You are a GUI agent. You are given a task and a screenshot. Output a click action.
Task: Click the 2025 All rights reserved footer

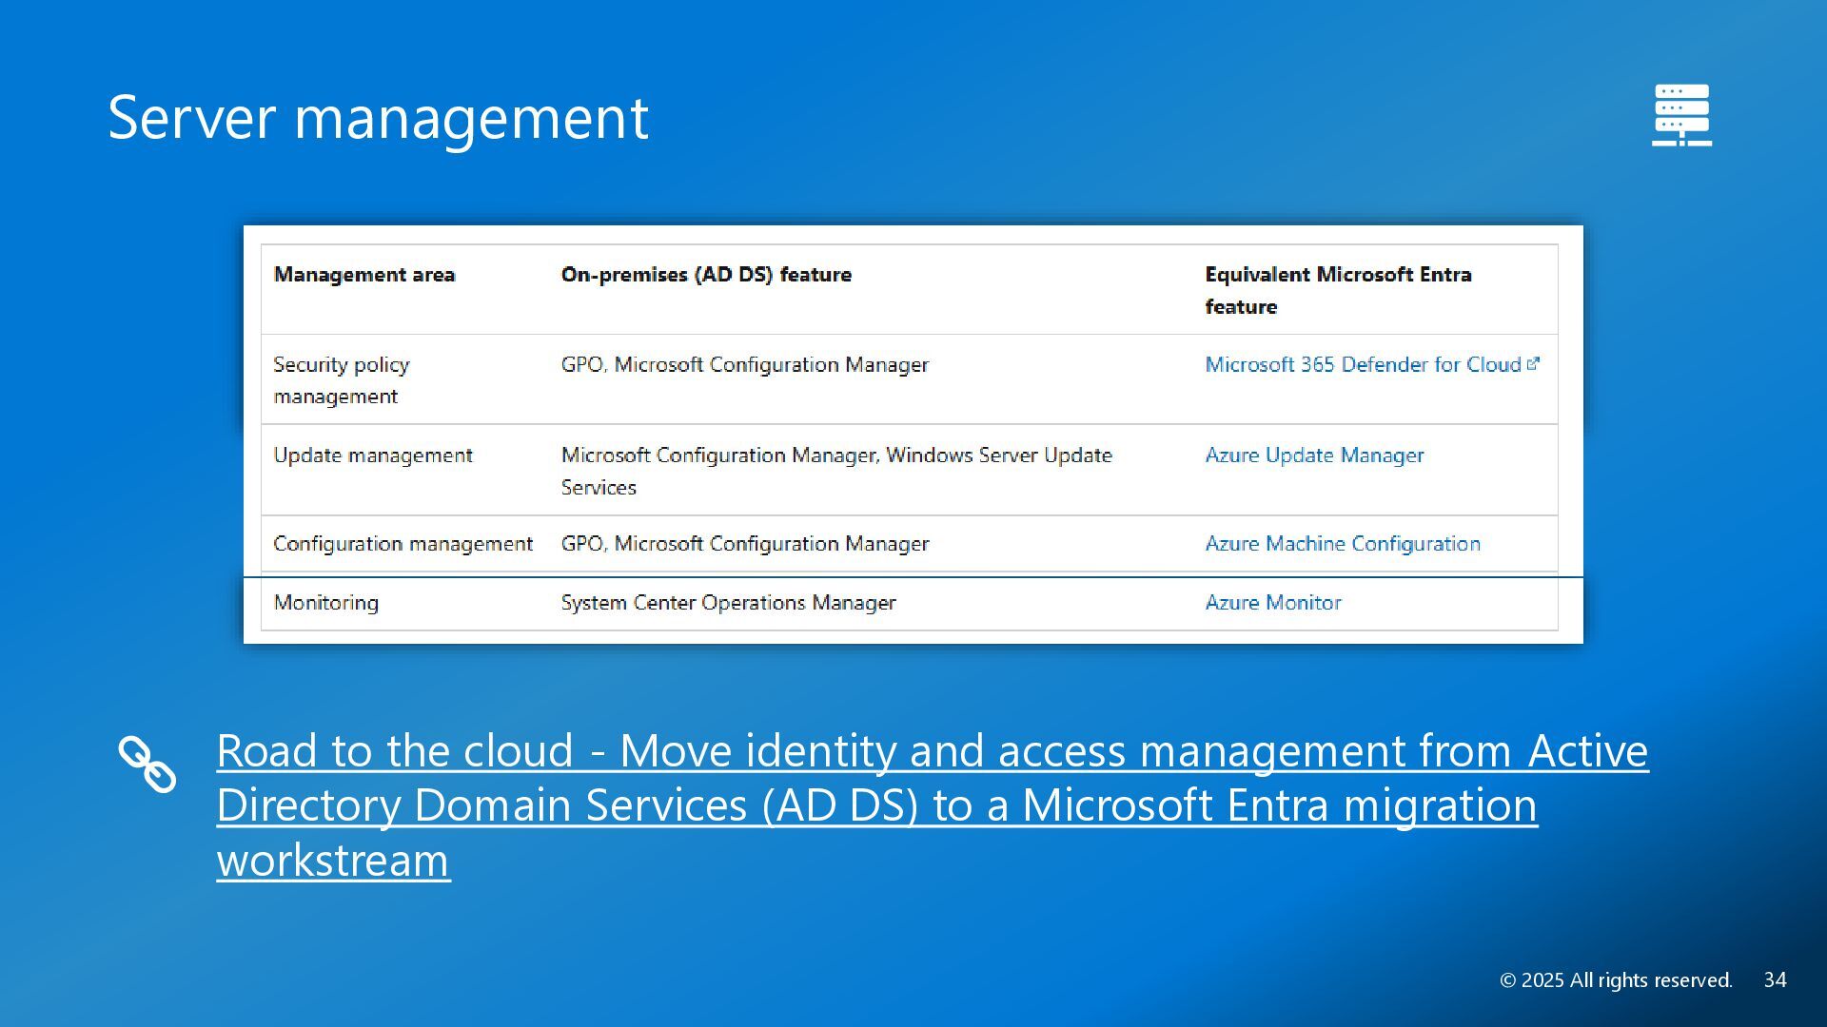tap(1616, 979)
